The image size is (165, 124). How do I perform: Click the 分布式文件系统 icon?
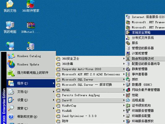pos(128,38)
